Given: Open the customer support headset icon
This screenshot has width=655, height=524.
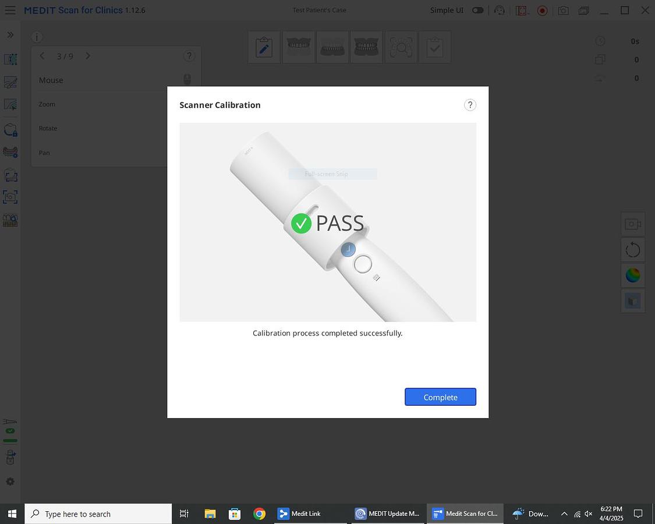Looking at the screenshot, I should [499, 10].
